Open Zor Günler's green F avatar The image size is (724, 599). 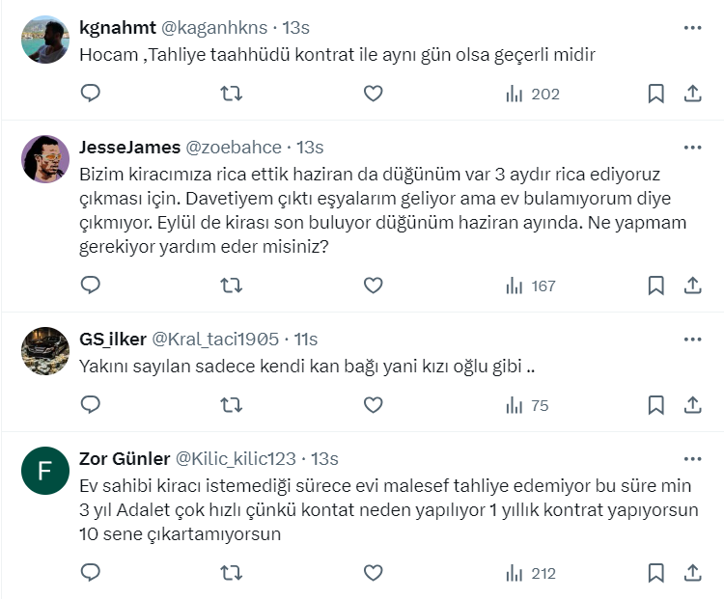click(45, 471)
